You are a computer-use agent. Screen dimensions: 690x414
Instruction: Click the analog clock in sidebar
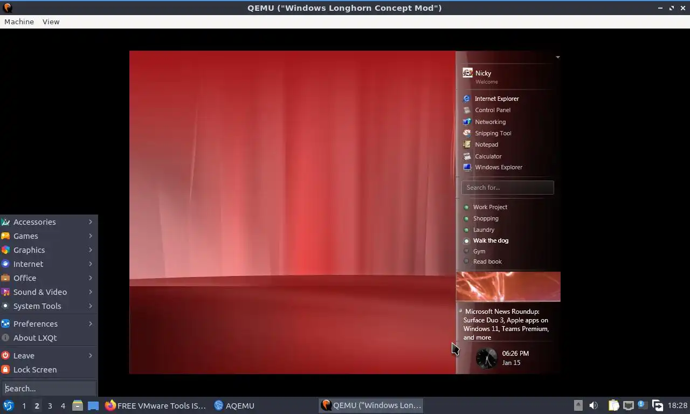pos(486,358)
